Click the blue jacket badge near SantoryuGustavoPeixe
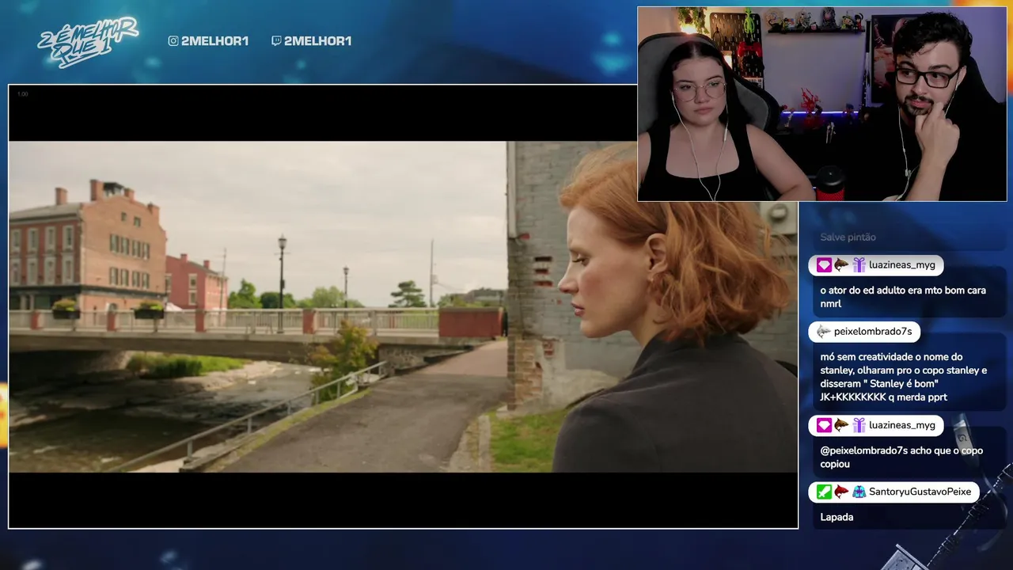 859,492
